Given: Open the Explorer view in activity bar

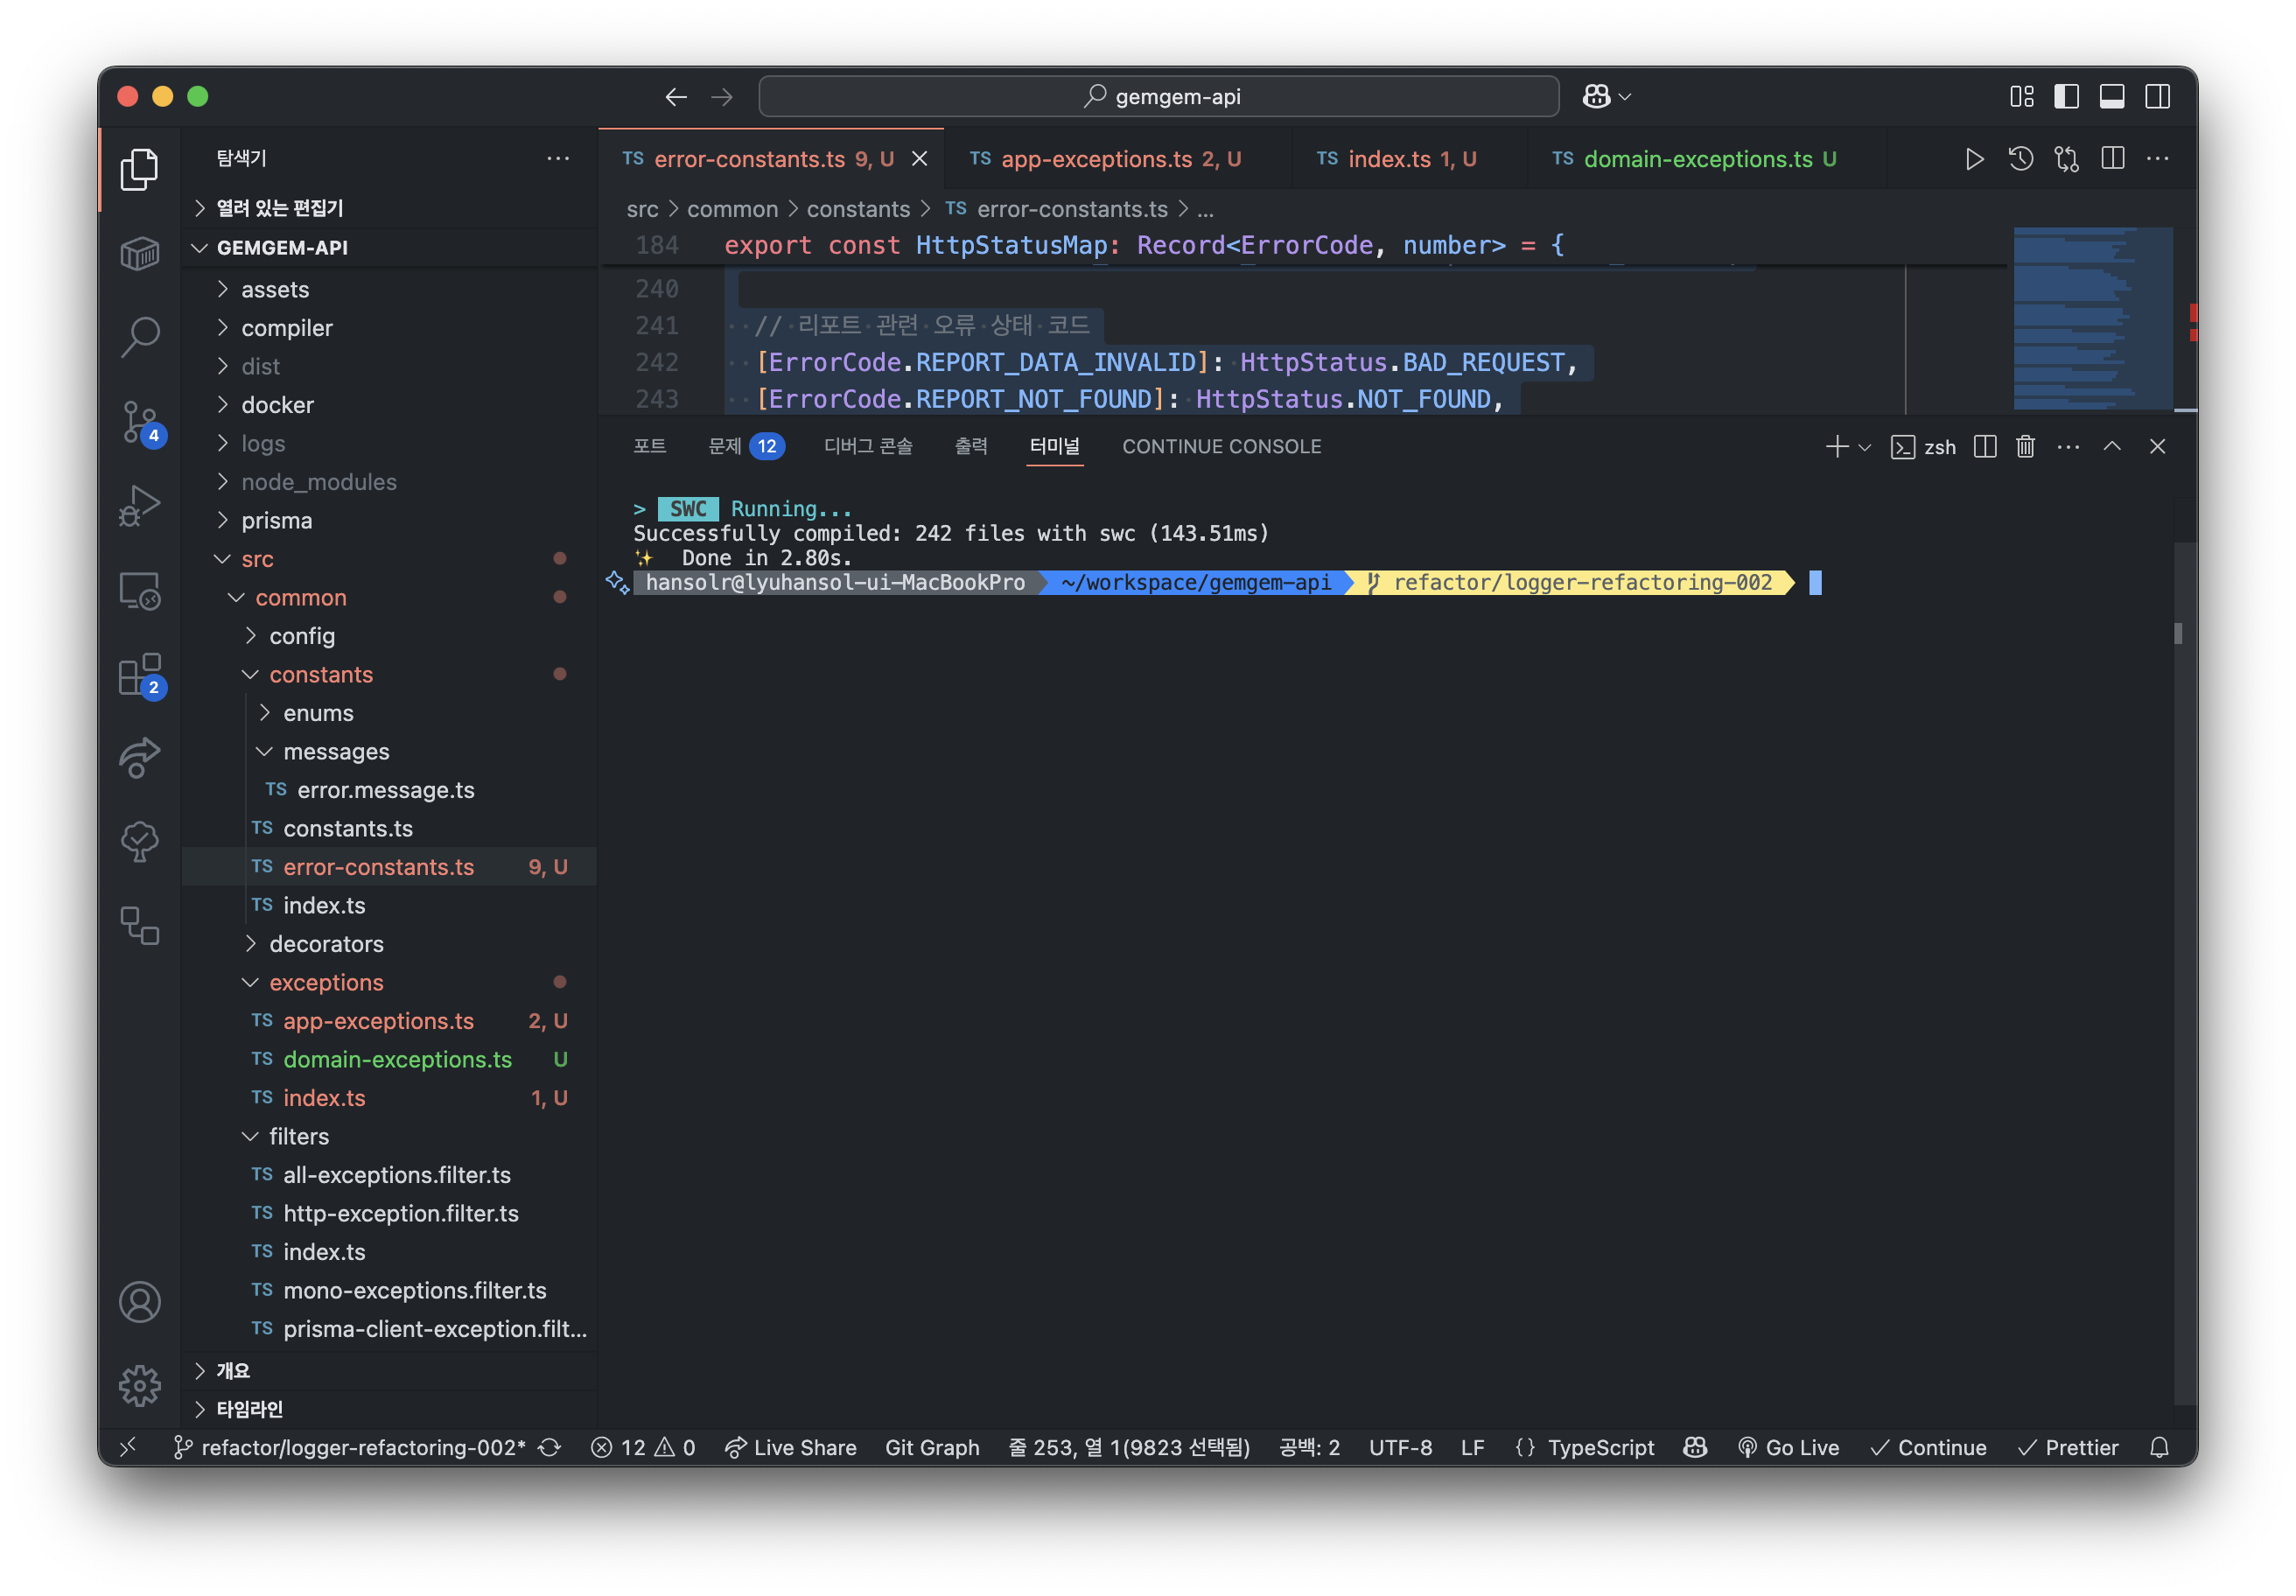Looking at the screenshot, I should (139, 169).
